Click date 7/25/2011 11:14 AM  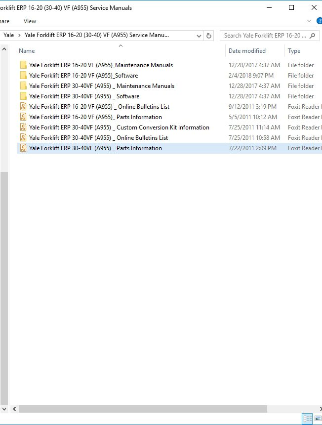click(254, 127)
